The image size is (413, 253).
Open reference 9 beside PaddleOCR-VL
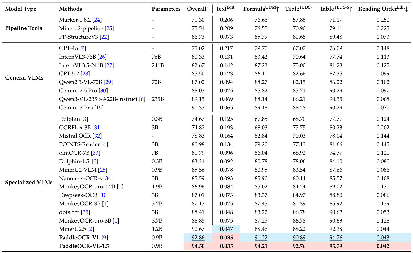[x=105, y=238]
